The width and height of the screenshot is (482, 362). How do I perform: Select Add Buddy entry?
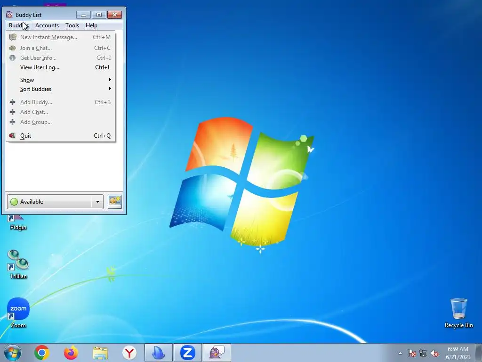click(x=61, y=102)
